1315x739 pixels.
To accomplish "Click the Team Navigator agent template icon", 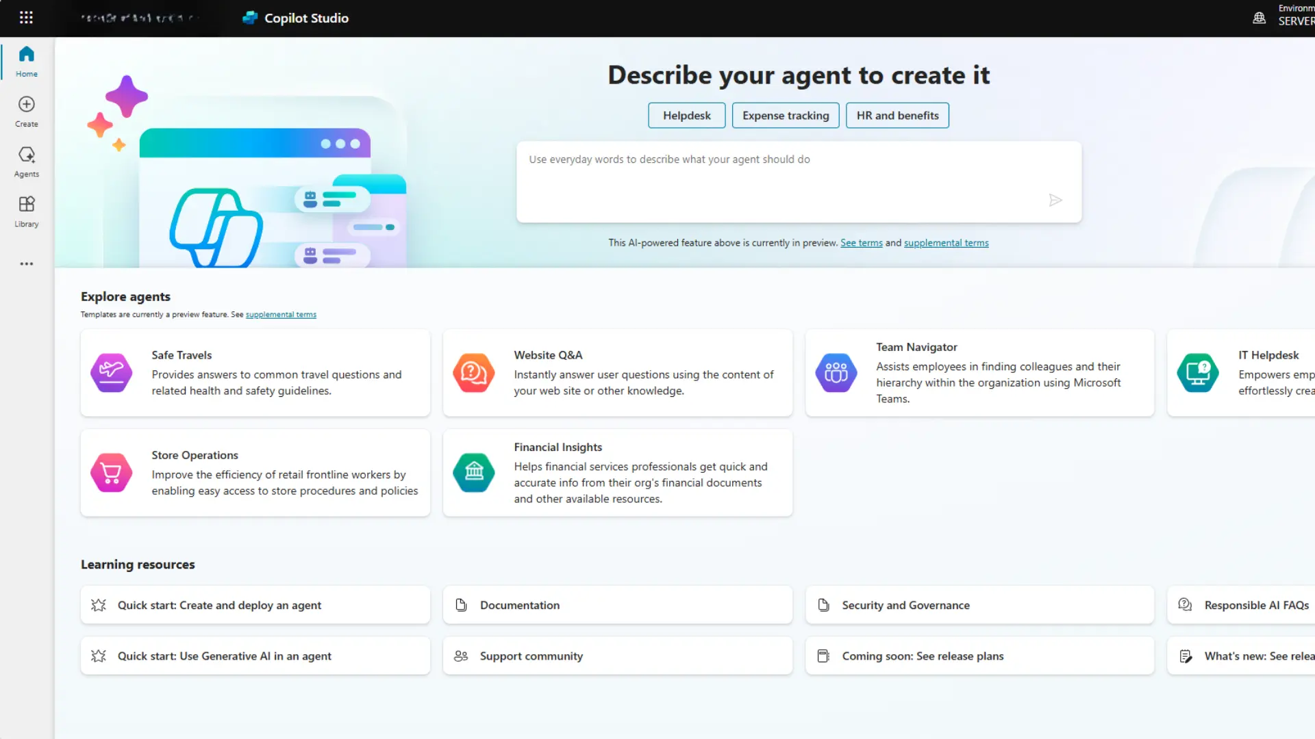I will (834, 372).
